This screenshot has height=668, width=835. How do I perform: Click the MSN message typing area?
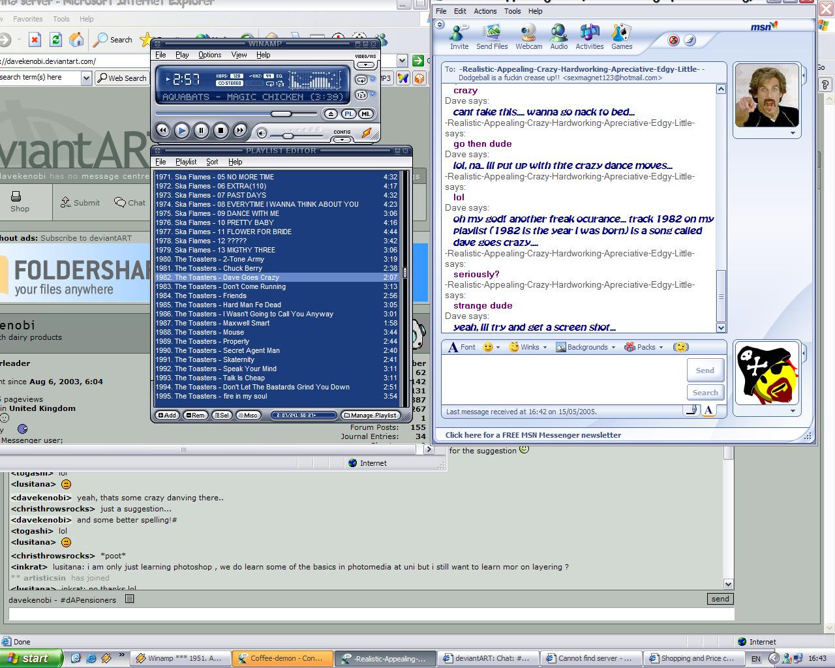point(564,379)
